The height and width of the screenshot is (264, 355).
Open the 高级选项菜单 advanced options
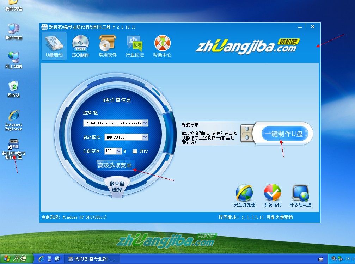coord(116,165)
